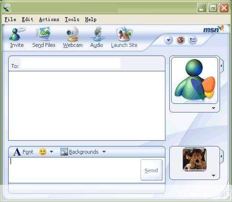Open your own display picture options arrow
The image size is (232, 202).
[x=214, y=176]
